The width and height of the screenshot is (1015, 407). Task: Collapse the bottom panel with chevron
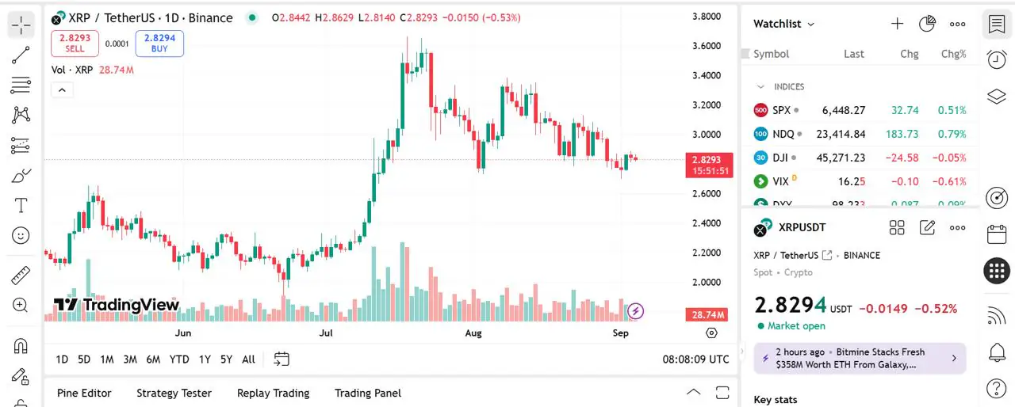(693, 393)
